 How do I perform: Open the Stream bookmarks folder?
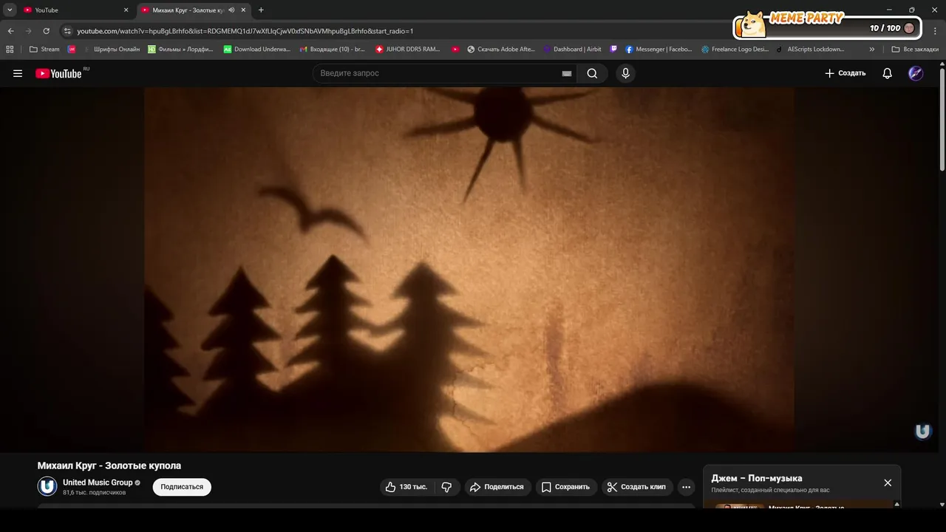pos(44,50)
